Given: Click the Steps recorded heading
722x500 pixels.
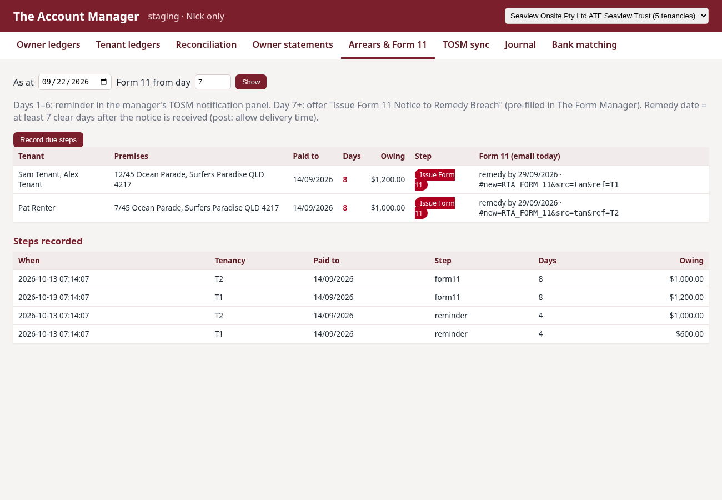Looking at the screenshot, I should point(48,241).
